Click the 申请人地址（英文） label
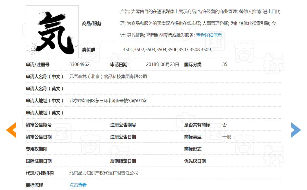 click(x=45, y=113)
